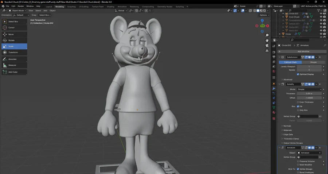This screenshot has width=328, height=174.
Task: Open the Object Mode dropdown
Action: click(18, 11)
